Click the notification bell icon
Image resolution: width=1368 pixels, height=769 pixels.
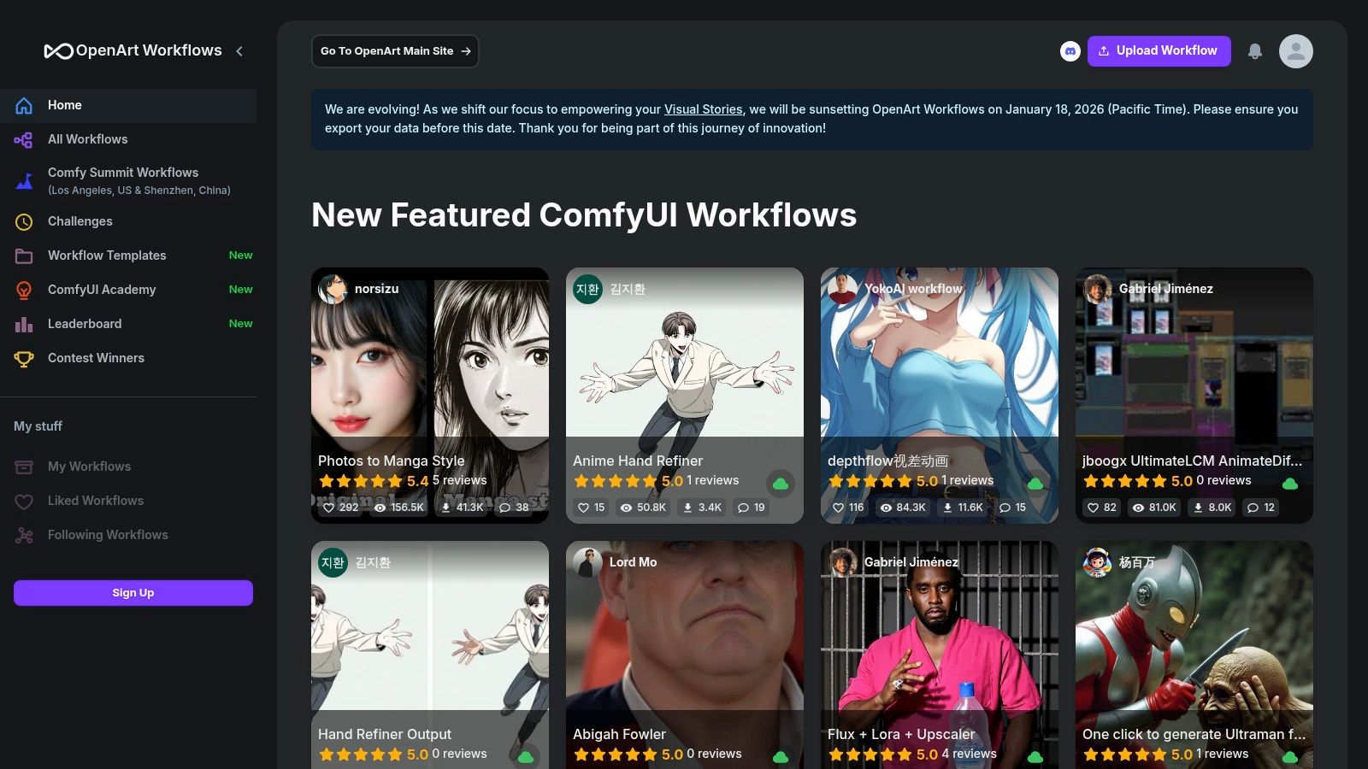pyautogui.click(x=1255, y=51)
